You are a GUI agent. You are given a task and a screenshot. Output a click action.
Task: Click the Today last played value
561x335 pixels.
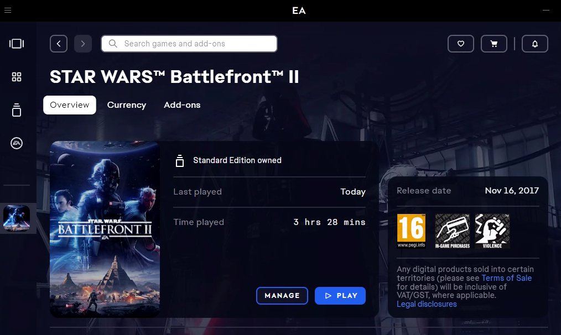[x=353, y=192]
